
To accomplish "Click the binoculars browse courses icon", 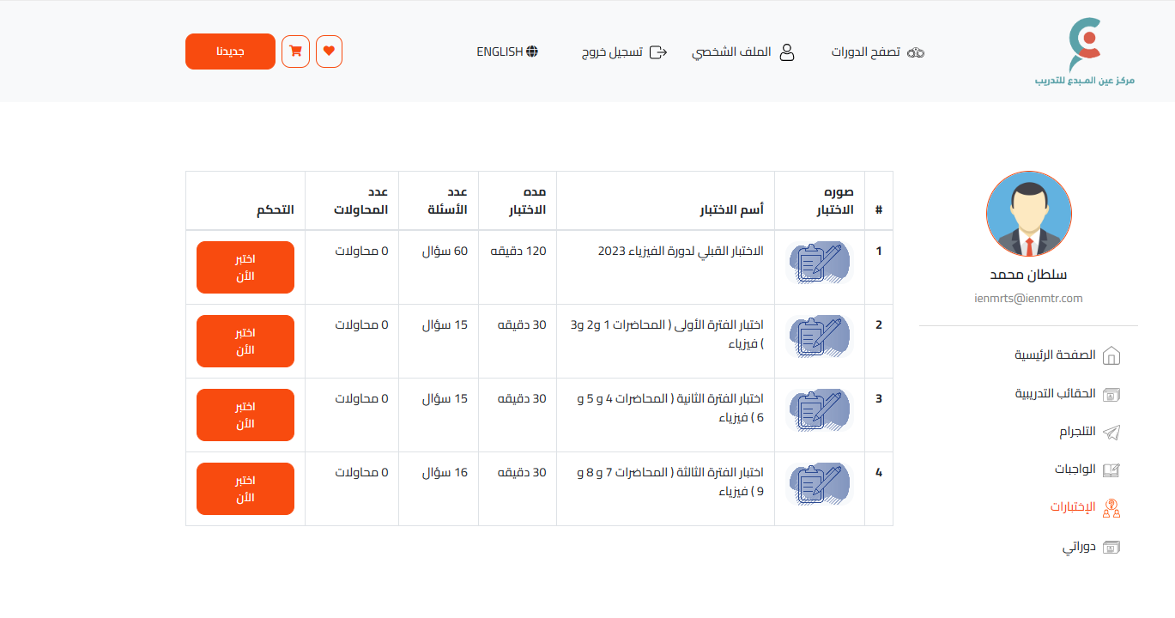I will 916,52.
